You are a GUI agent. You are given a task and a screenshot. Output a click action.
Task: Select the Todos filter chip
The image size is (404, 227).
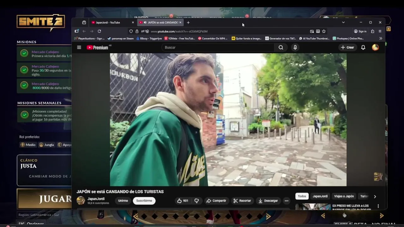coord(302,196)
